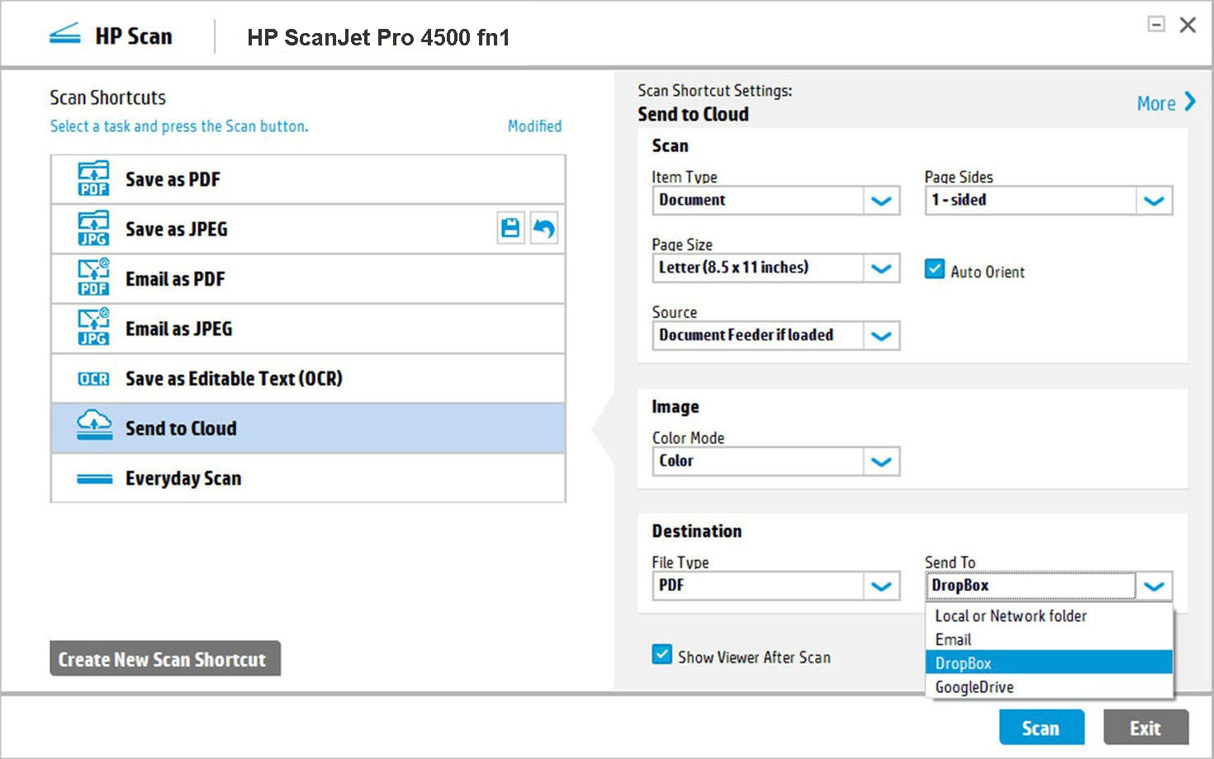The image size is (1214, 759).
Task: Undo shortcut changes with the revert arrow icon
Action: pos(543,228)
